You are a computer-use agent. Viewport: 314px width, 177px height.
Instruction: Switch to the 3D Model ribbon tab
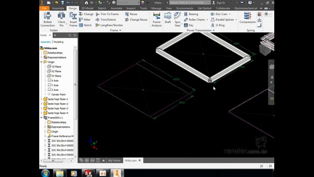coord(87,8)
